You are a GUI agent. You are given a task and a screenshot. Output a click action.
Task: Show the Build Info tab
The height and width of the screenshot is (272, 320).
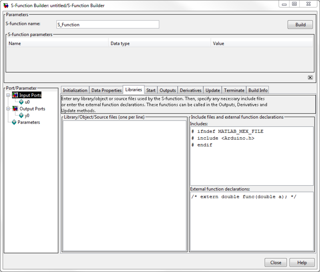[258, 90]
